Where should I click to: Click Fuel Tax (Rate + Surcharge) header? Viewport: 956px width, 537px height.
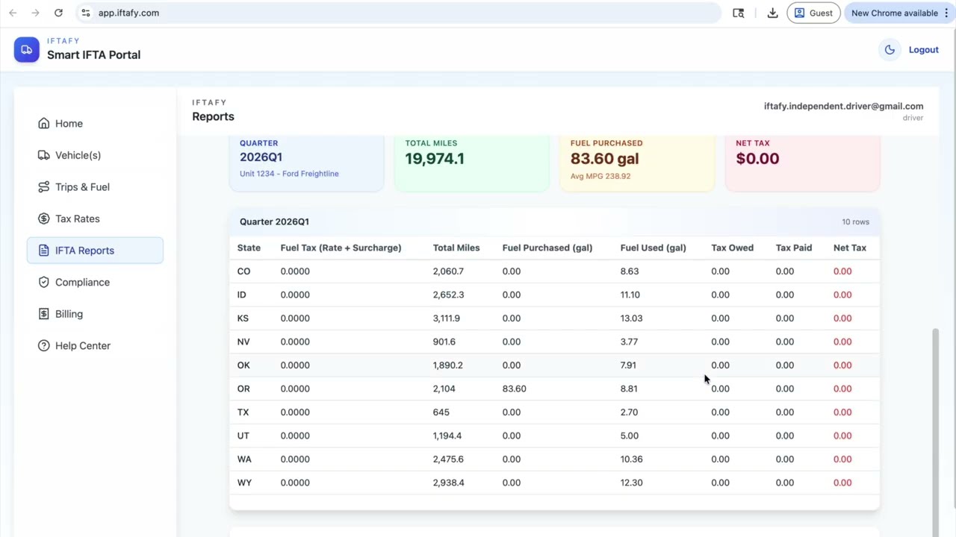[341, 248]
